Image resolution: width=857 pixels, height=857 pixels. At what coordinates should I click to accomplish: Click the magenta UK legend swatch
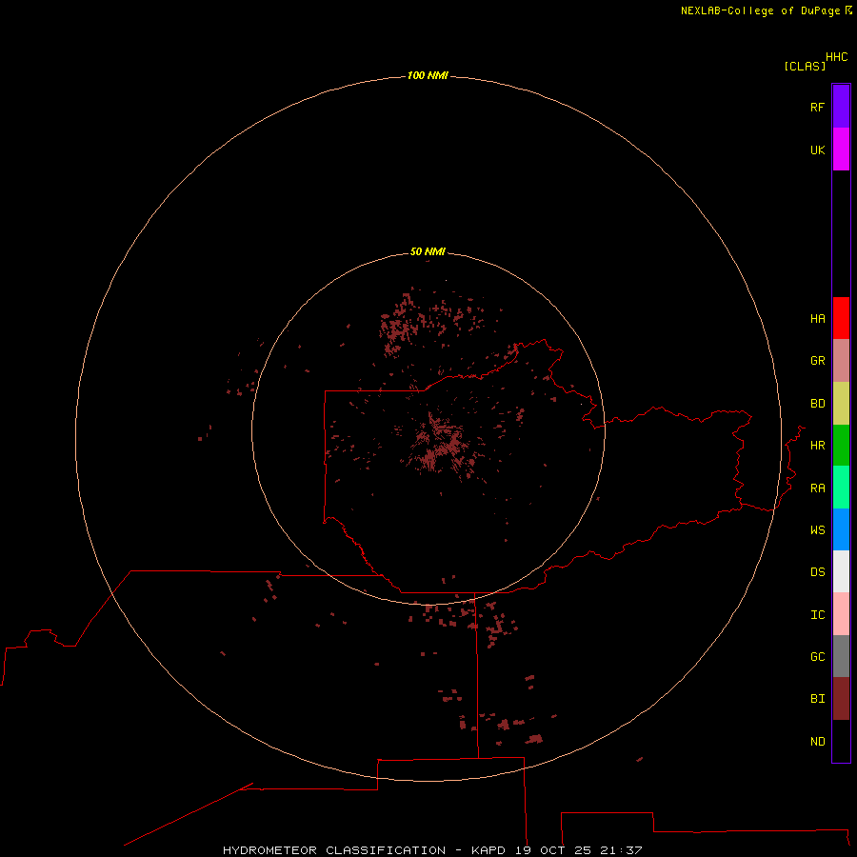click(841, 149)
